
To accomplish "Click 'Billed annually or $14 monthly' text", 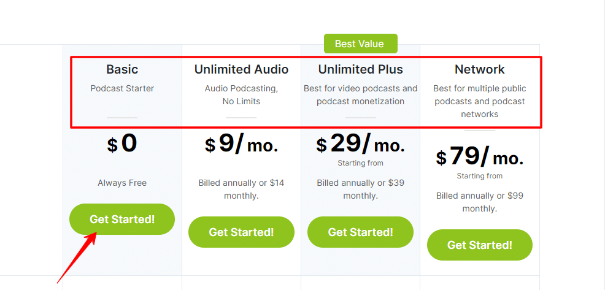I will coord(241,189).
